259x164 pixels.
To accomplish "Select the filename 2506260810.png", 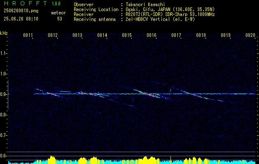I will 21,11.
